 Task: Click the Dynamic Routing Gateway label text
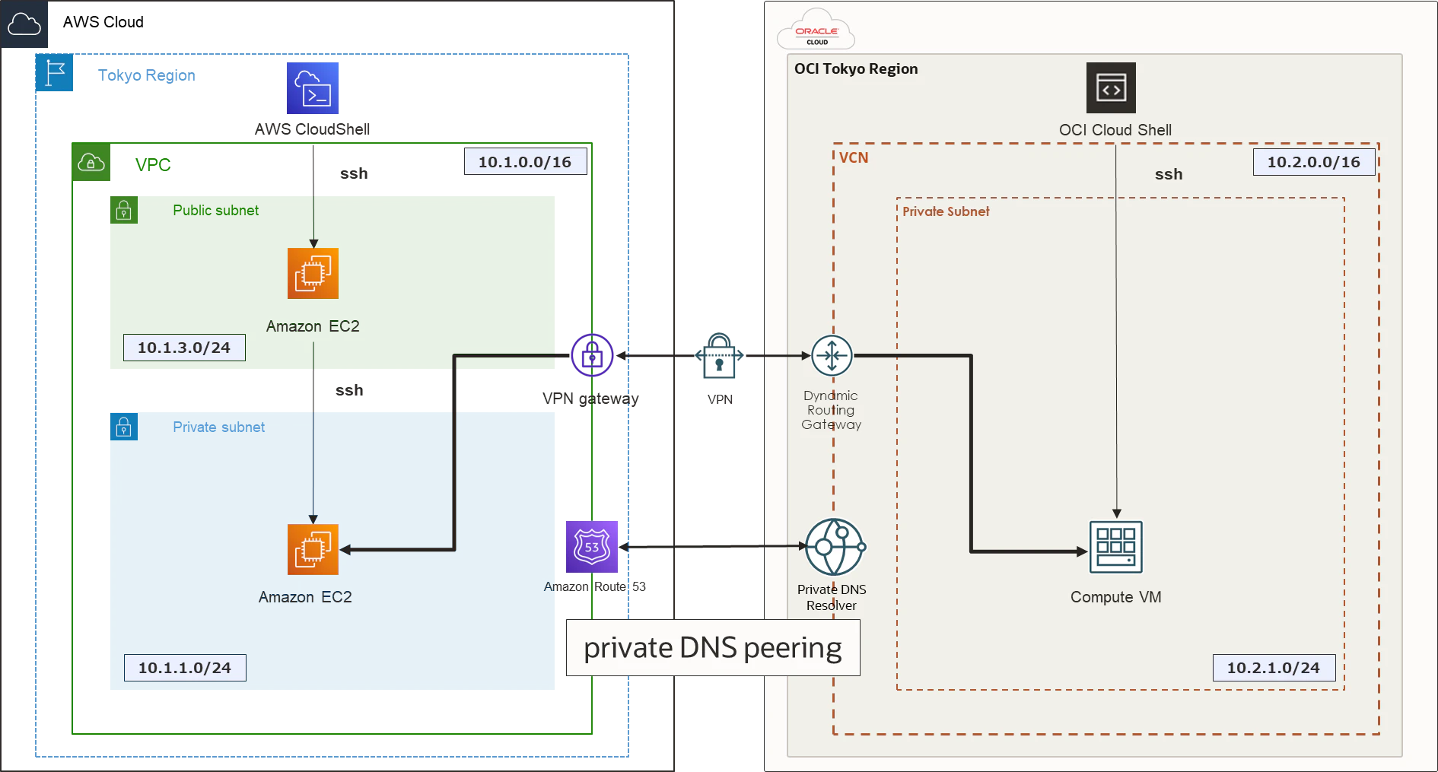pyautogui.click(x=831, y=410)
